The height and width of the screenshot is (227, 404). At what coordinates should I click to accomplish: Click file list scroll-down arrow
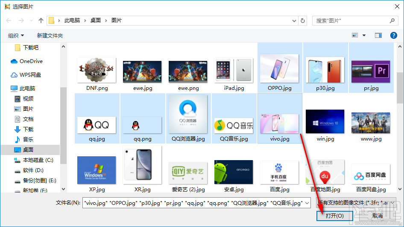click(x=400, y=189)
